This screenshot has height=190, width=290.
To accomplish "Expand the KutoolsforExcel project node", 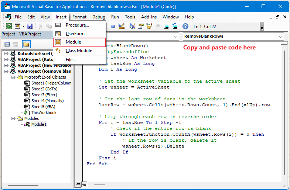I will pos(6,53).
